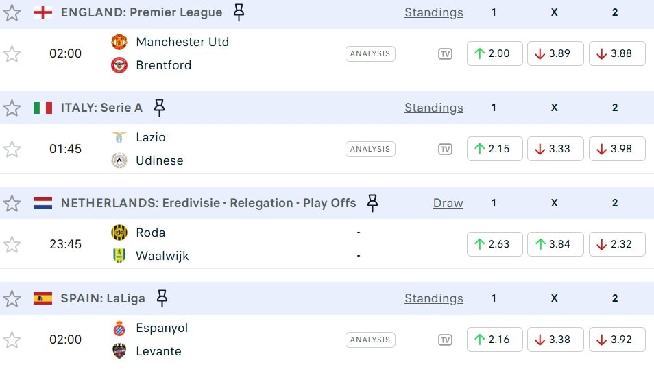Pin the Netherlands Eredivisie Play Offs league
The width and height of the screenshot is (654, 369).
[372, 202]
